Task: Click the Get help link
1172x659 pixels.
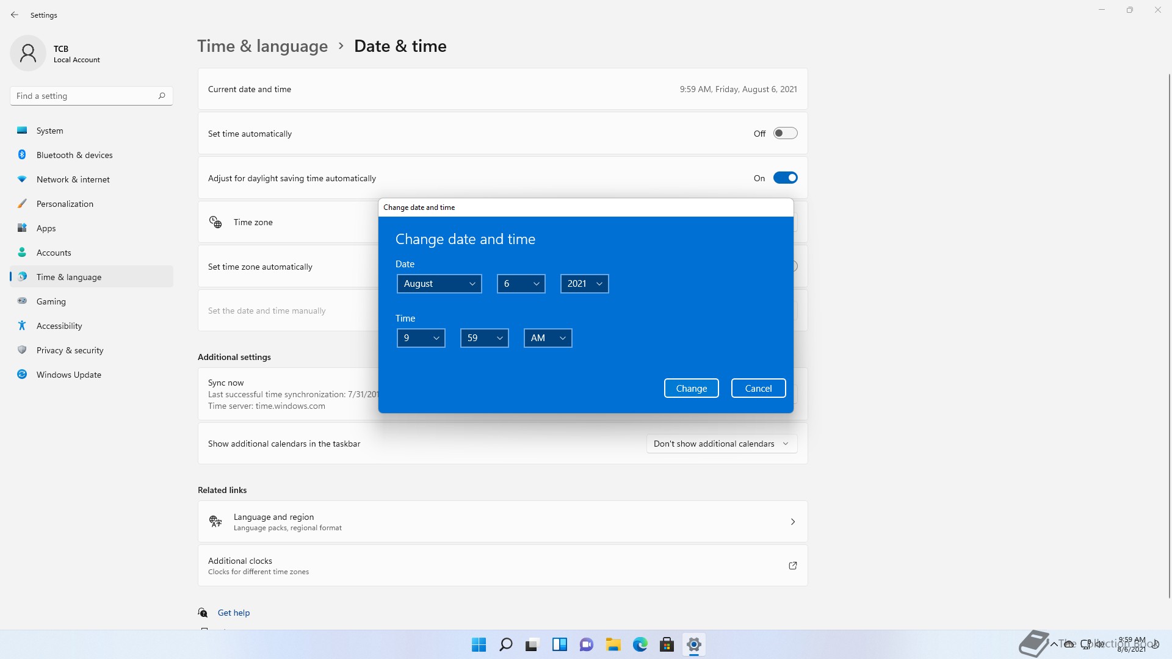Action: pyautogui.click(x=234, y=613)
